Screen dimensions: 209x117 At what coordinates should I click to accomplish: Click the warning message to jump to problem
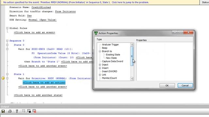pos(76,2)
